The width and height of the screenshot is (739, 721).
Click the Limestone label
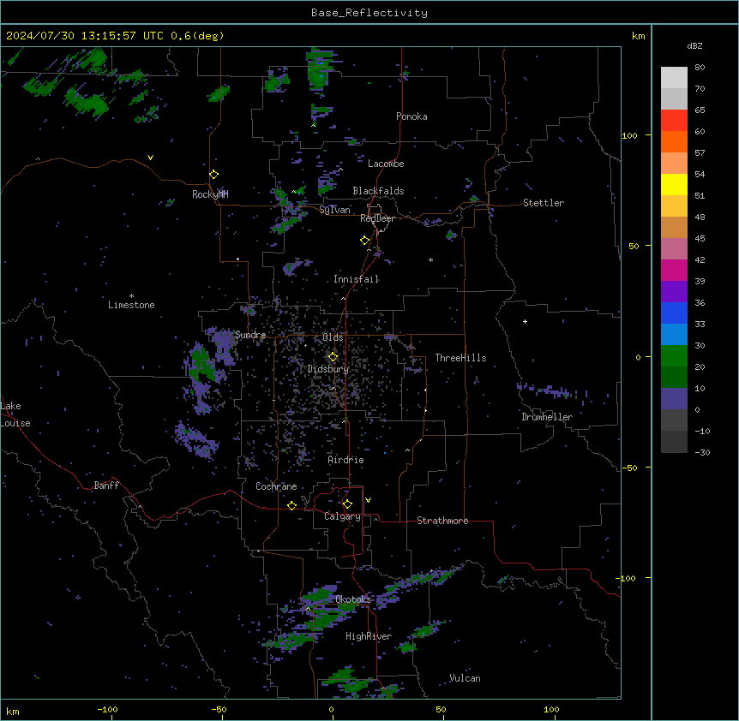click(x=131, y=305)
